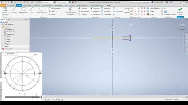The height and width of the screenshot is (105, 188).
Task: Expand the Вид: Главный tree node
Action: pos(1,24)
